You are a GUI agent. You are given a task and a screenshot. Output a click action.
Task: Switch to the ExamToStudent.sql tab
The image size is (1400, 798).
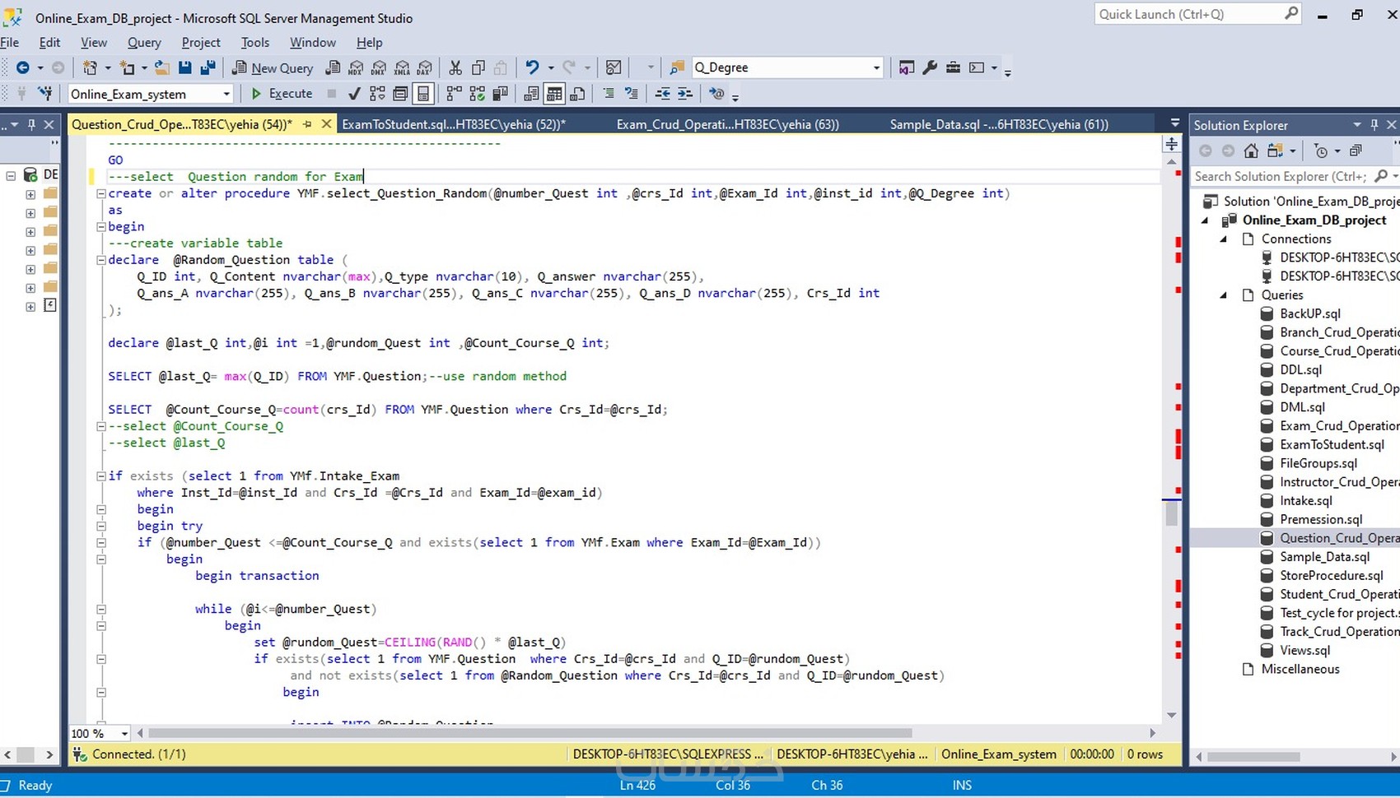(x=453, y=124)
